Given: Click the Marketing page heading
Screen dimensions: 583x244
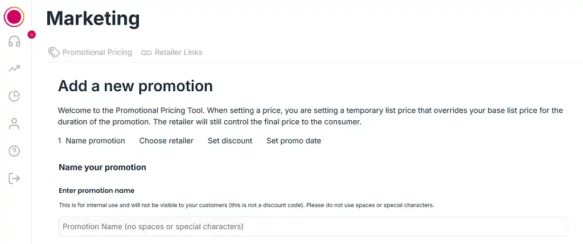Looking at the screenshot, I should (93, 18).
